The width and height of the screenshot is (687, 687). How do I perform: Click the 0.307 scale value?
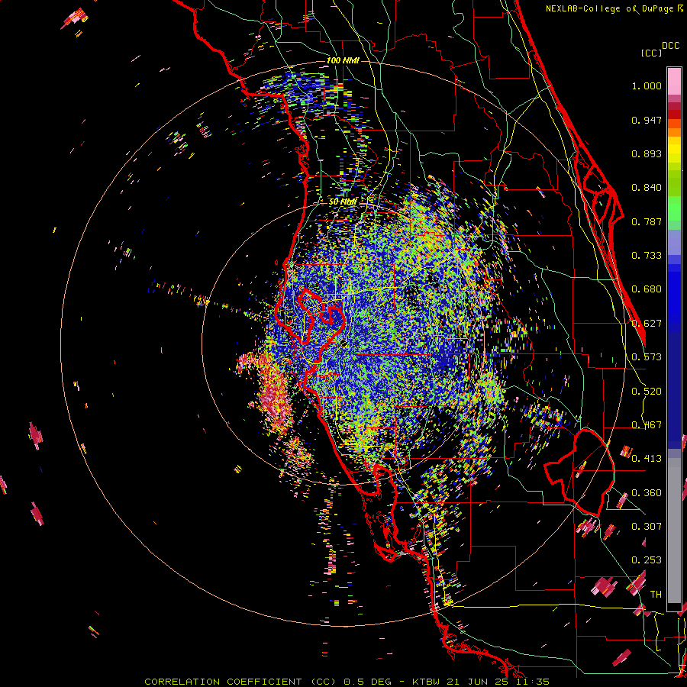(647, 527)
